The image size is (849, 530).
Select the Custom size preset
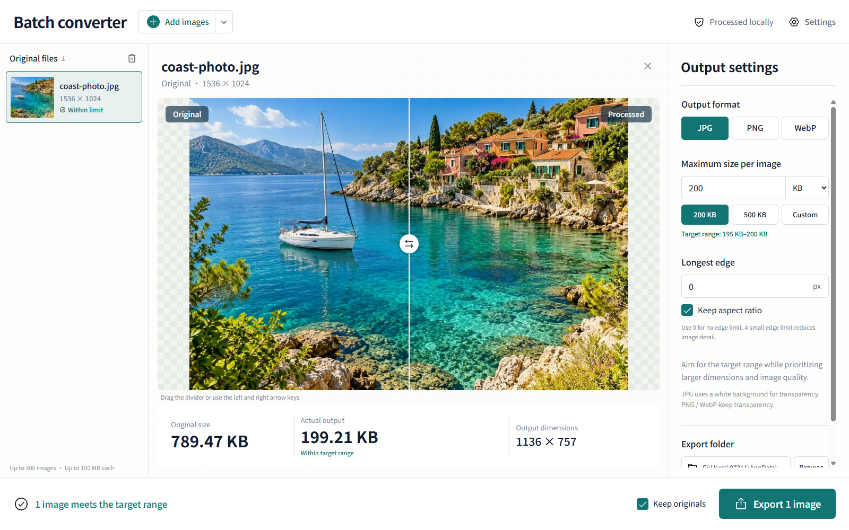pos(805,215)
